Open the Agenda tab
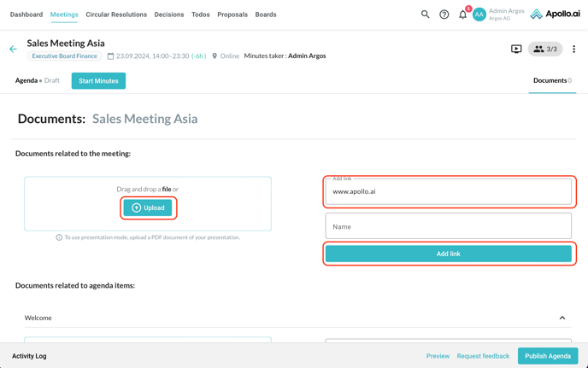The image size is (588, 368). point(26,80)
